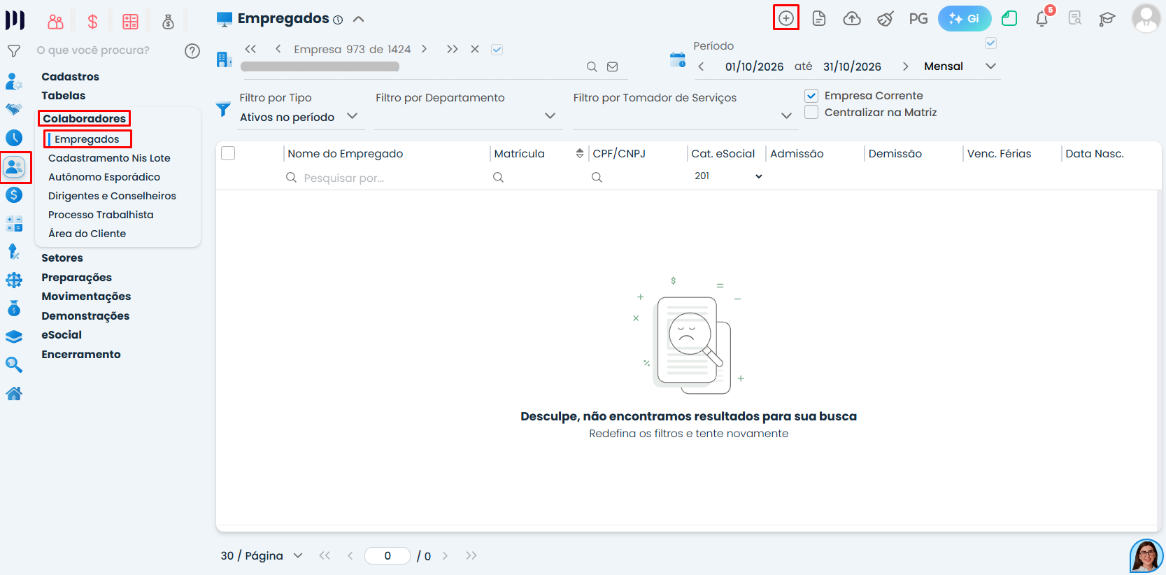1166x575 pixels.
Task: Open the GI assistant button
Action: (965, 18)
